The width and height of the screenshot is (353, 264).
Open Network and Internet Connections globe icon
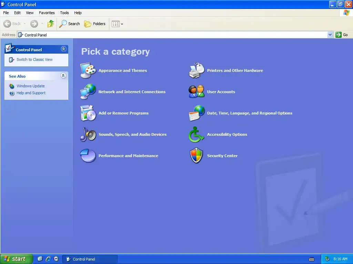[88, 91]
